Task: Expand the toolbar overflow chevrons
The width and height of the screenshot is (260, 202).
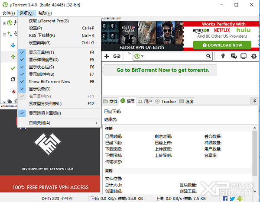Action: pos(129,53)
